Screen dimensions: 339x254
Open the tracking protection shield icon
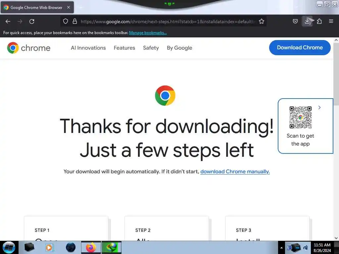click(x=66, y=21)
